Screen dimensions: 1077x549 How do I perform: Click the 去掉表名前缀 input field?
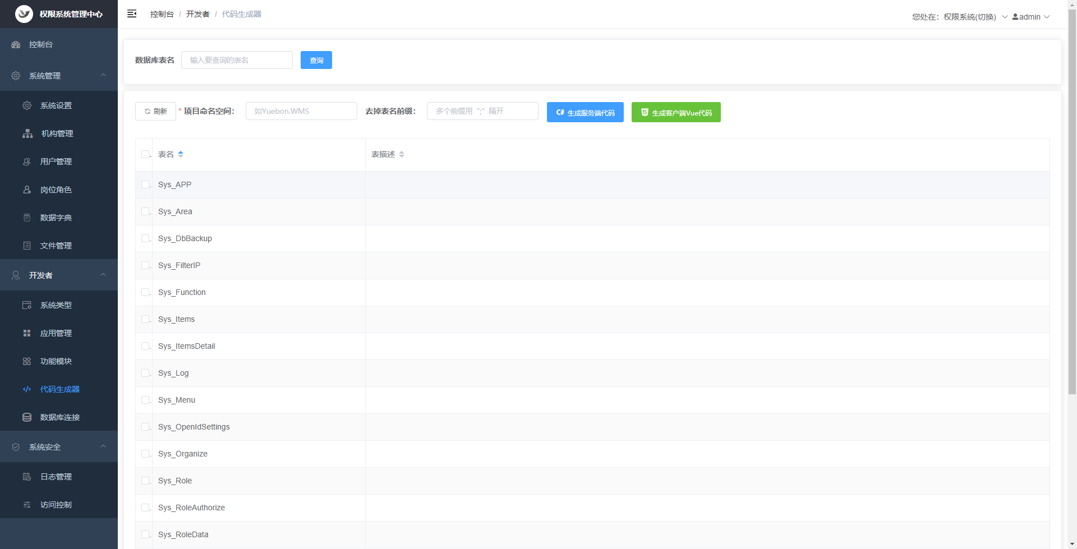click(482, 111)
